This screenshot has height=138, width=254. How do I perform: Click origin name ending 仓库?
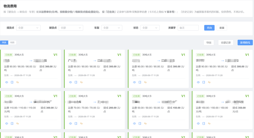(75, 102)
